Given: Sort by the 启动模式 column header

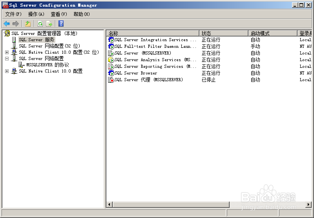Looking at the screenshot, I should (x=273, y=33).
